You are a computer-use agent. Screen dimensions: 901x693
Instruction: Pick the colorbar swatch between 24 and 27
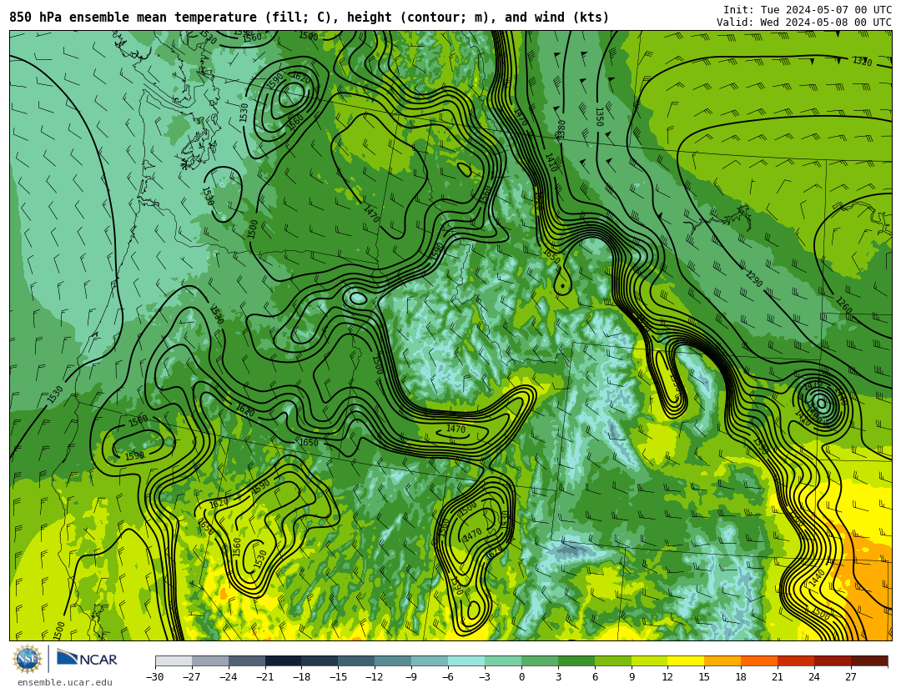coord(833,660)
